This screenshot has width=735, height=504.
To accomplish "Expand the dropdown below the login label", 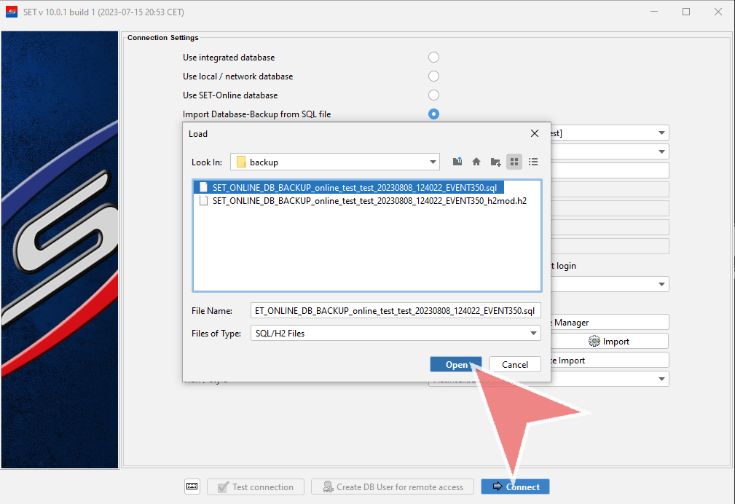I will (661, 284).
